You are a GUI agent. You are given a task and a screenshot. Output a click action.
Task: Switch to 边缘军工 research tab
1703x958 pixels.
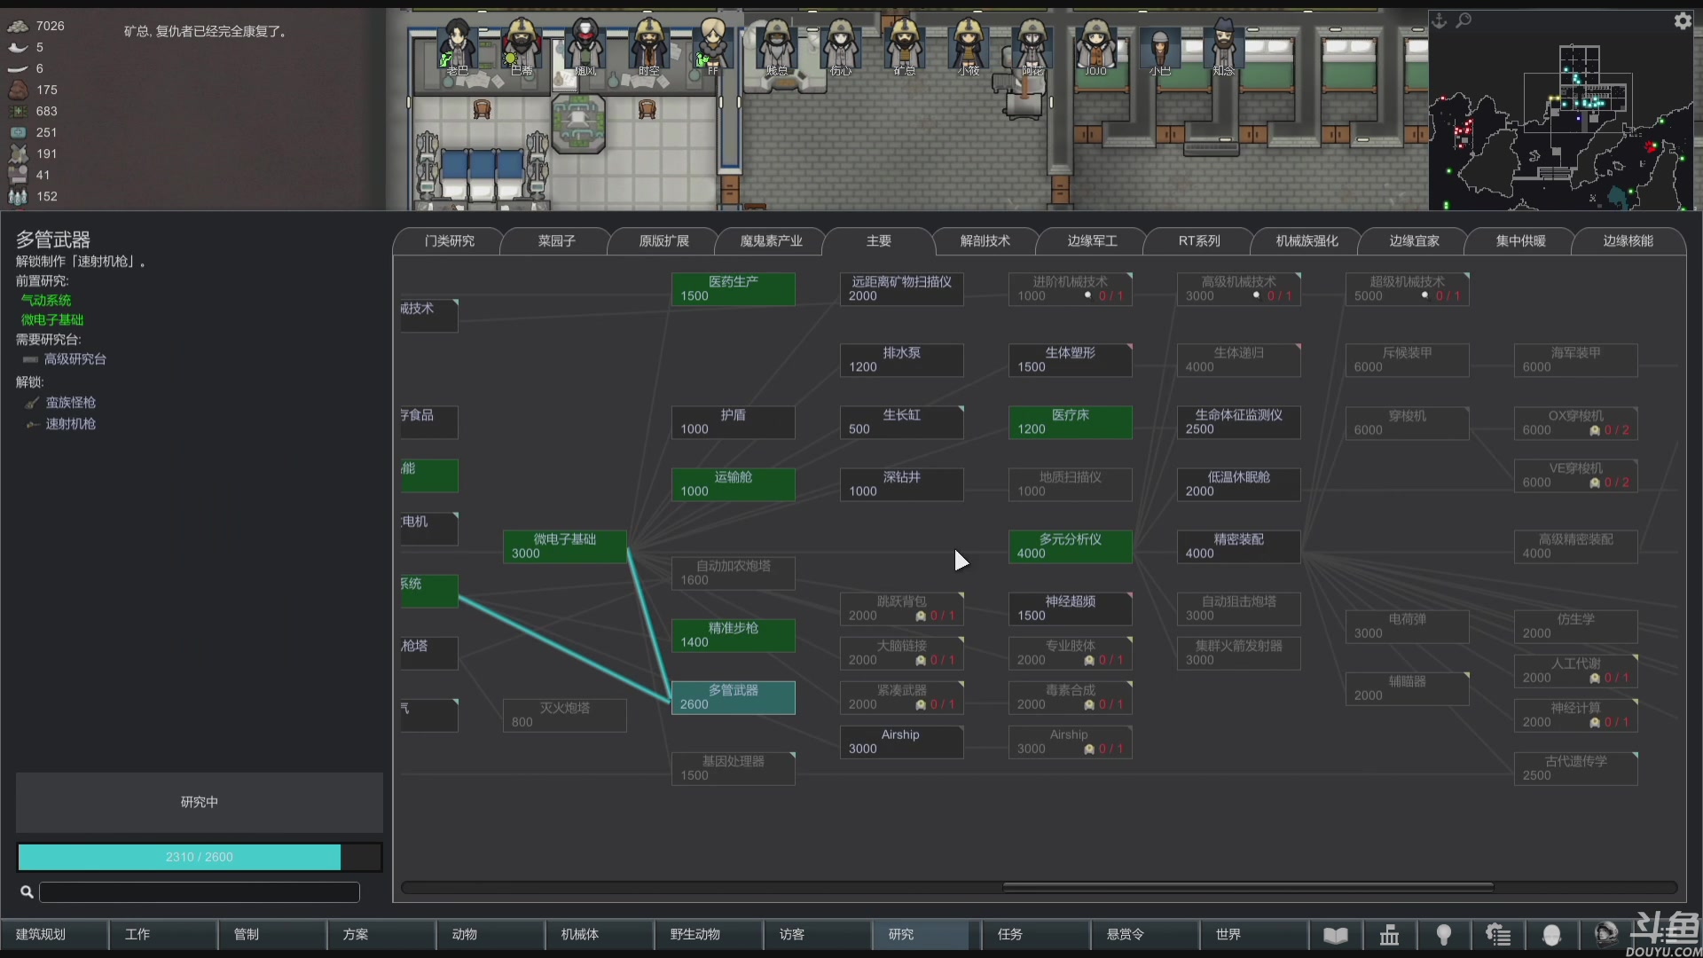pyautogui.click(x=1092, y=241)
